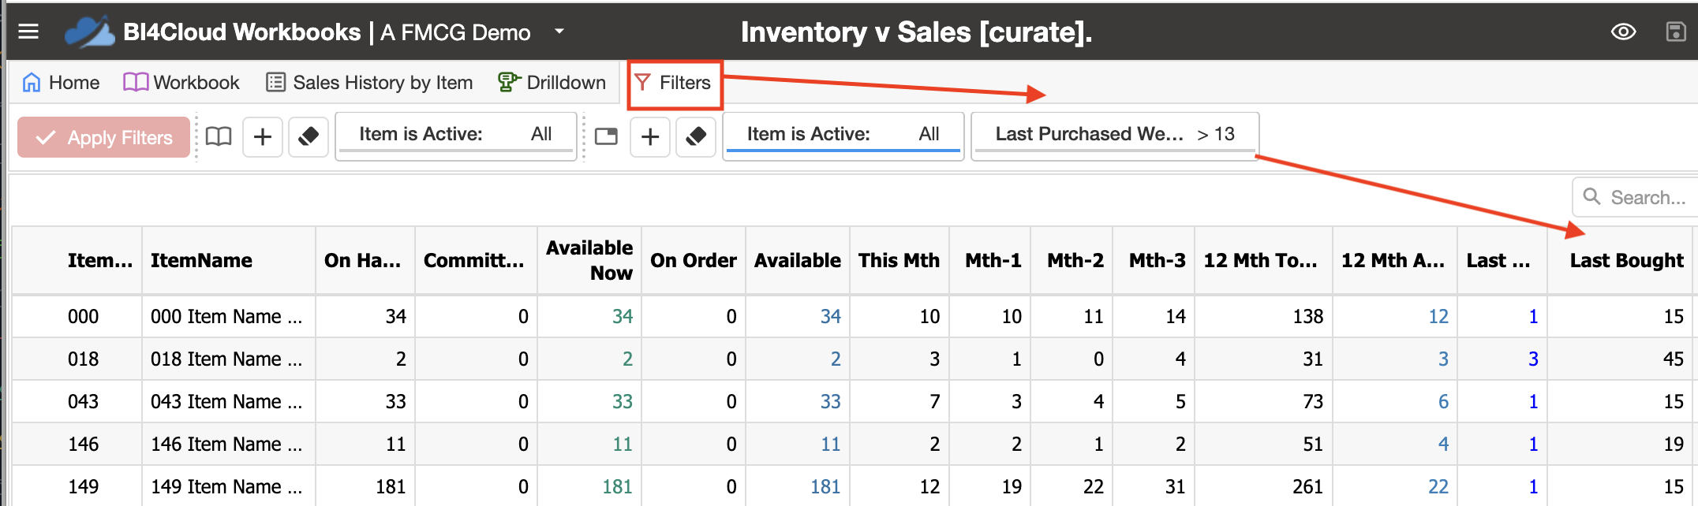Toggle the Filters tab
Image resolution: width=1698 pixels, height=506 pixels.
click(675, 83)
